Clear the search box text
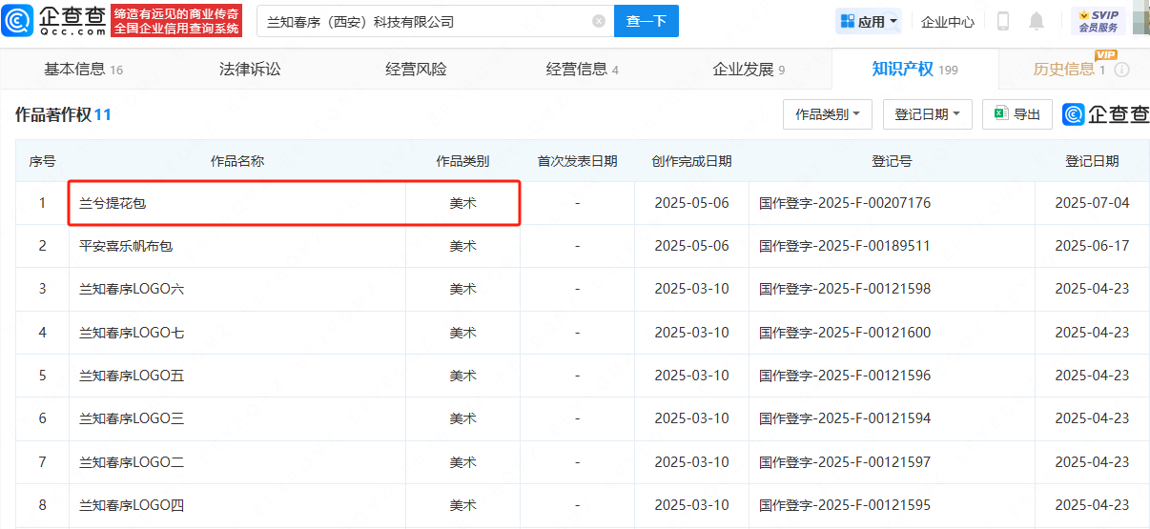Viewport: 1150px width, 529px height. point(599,21)
